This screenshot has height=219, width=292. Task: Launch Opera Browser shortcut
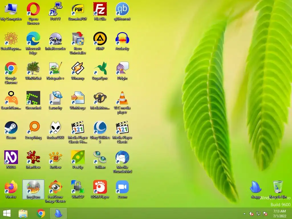point(33,13)
